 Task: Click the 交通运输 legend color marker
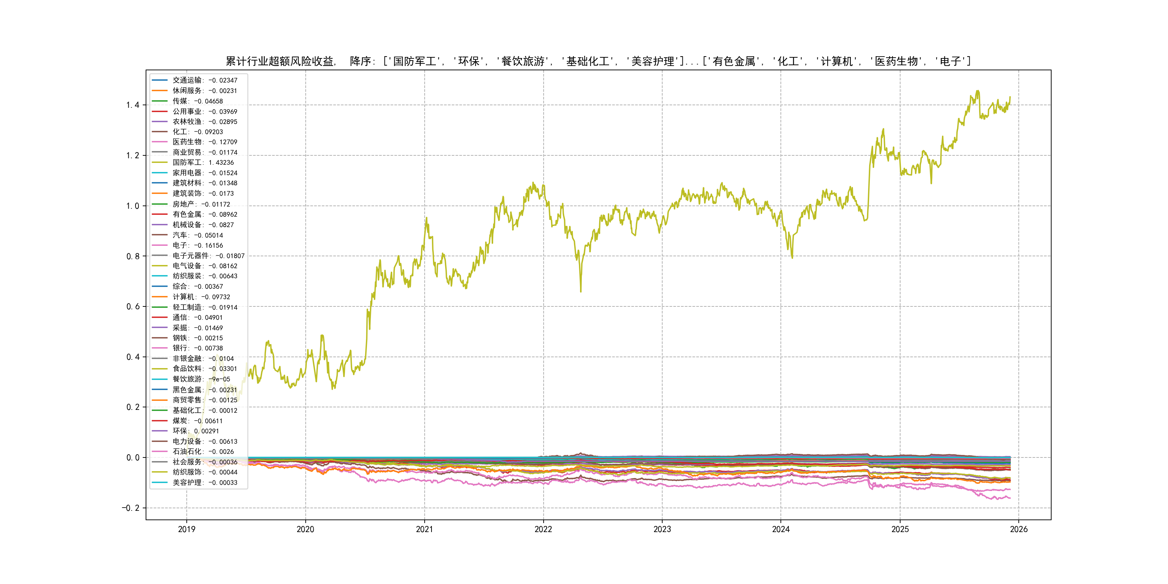coord(160,80)
